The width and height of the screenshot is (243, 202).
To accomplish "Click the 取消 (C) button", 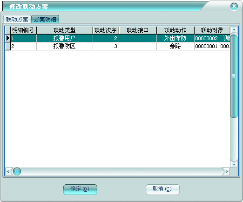I will (x=162, y=189).
